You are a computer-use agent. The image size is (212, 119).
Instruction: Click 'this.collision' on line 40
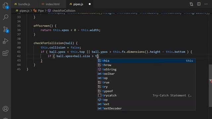coord(53,48)
